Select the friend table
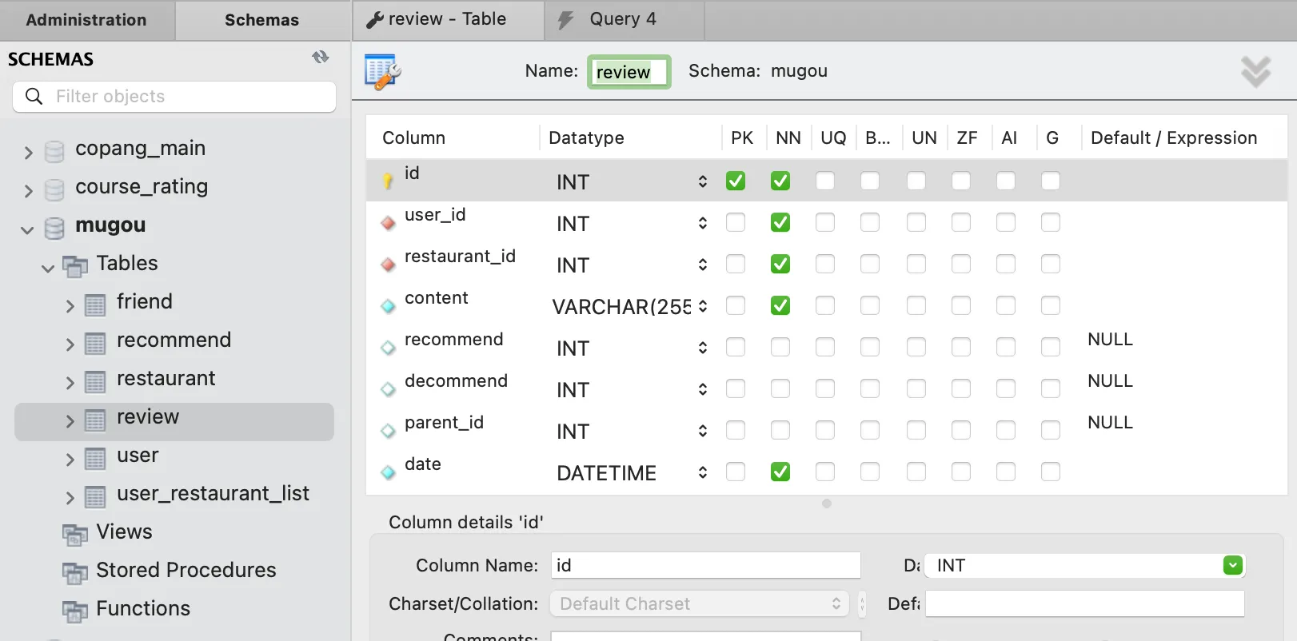The image size is (1297, 641). click(145, 302)
